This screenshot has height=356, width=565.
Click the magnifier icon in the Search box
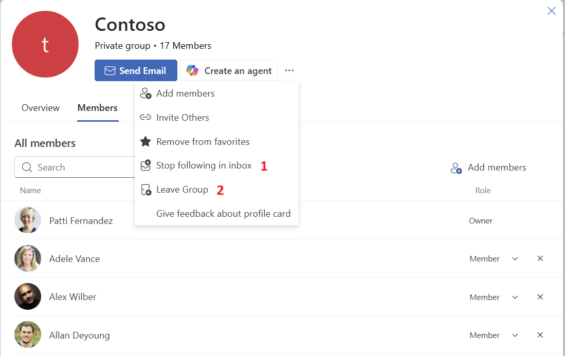(x=27, y=167)
